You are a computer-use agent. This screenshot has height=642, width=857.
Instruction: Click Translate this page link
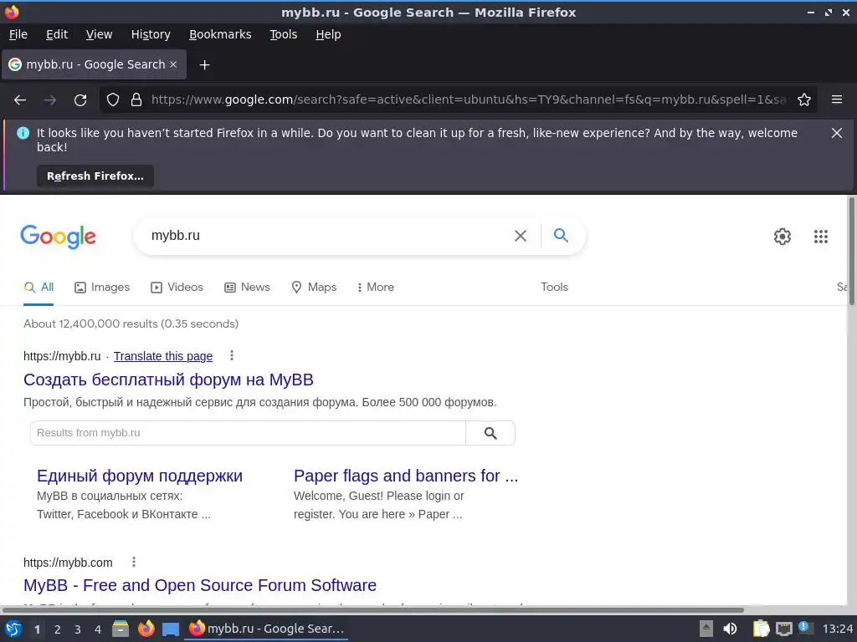(x=163, y=356)
